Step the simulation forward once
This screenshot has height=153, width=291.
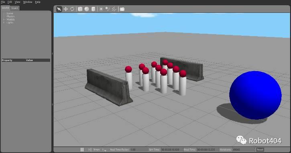click(x=90, y=149)
